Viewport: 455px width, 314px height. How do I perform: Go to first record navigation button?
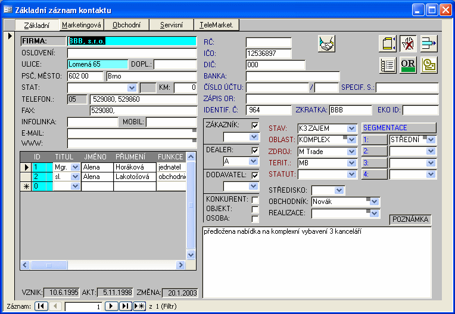point(41,306)
